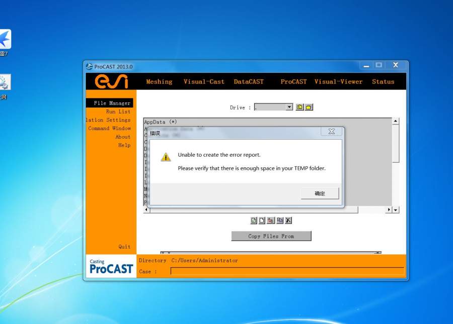
Task: Click the file list scroll-down arrow
Action: pyautogui.click(x=396, y=210)
